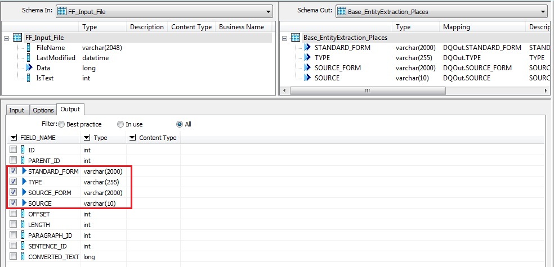Click the SOURCE arrow icon in Output list
This screenshot has height=267, width=554.
(x=24, y=203)
